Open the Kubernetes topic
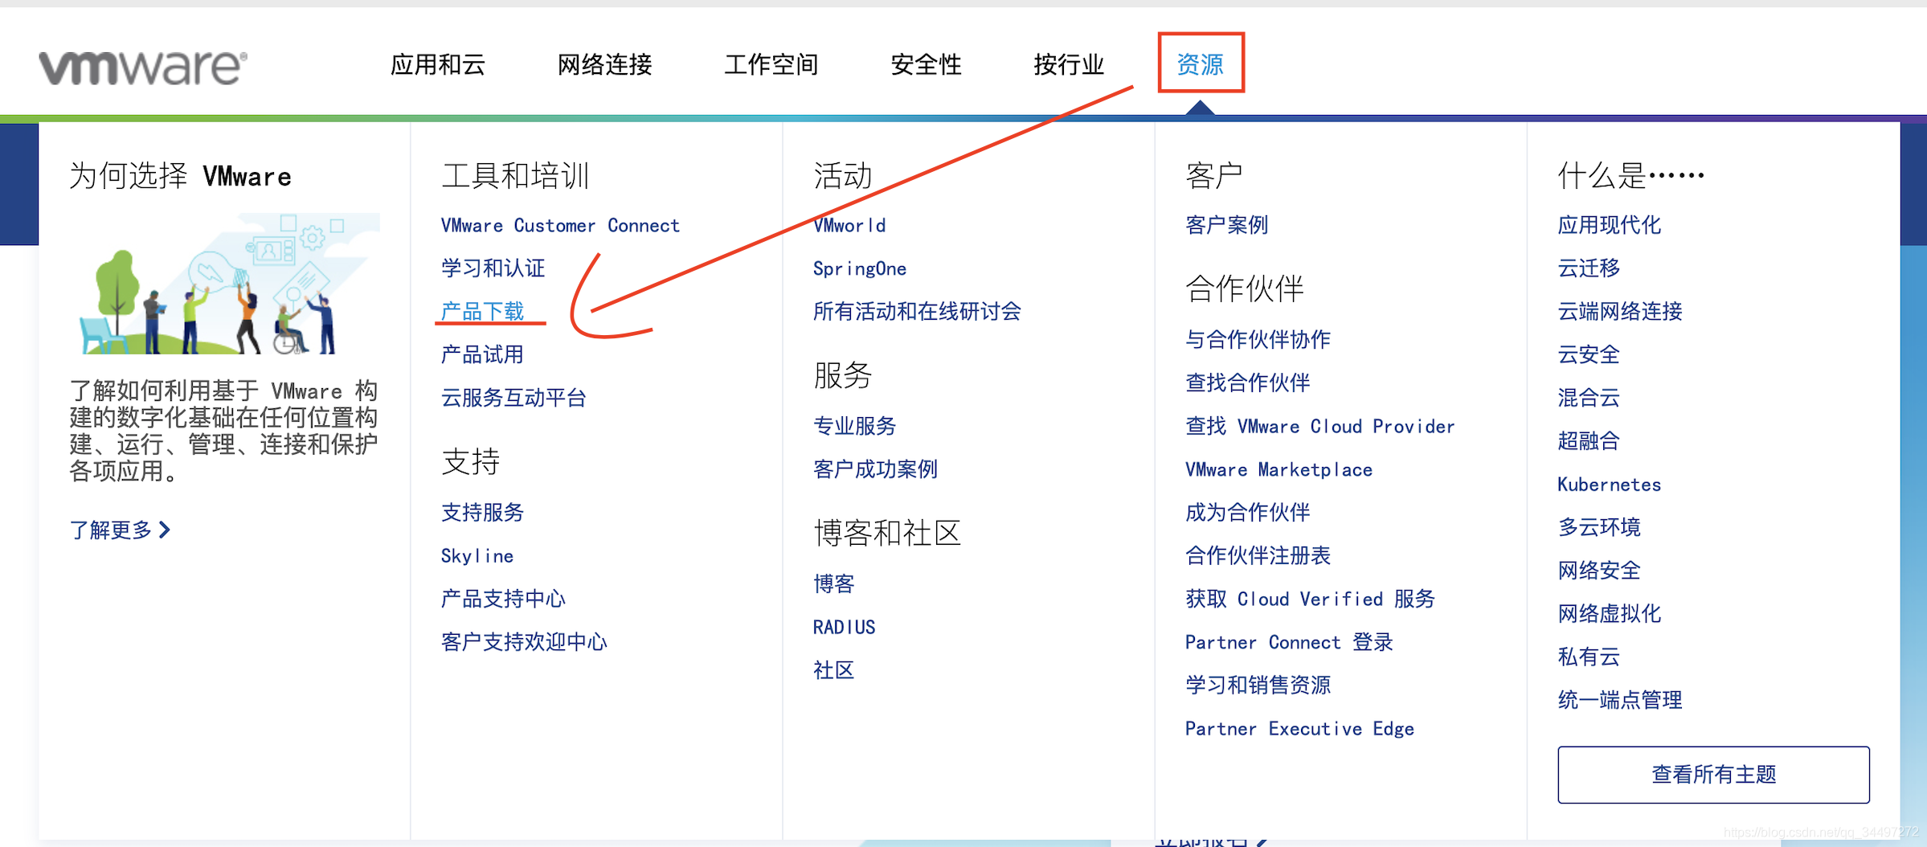Viewport: 1927px width, 847px height. [x=1610, y=485]
